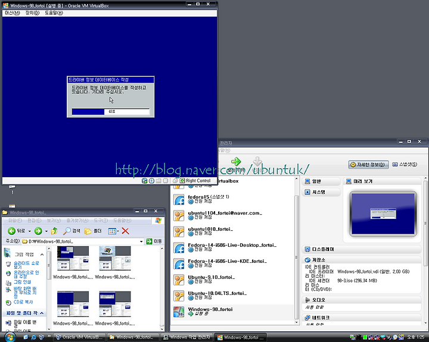The image size is (429, 342).
Task: Click the grayed Discard arrow in VirtualBox Manager
Action: tap(257, 161)
